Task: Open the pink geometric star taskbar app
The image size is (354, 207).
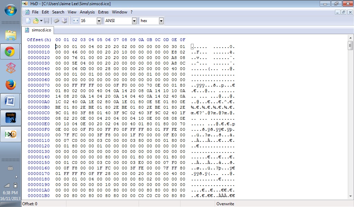Action: [11, 68]
